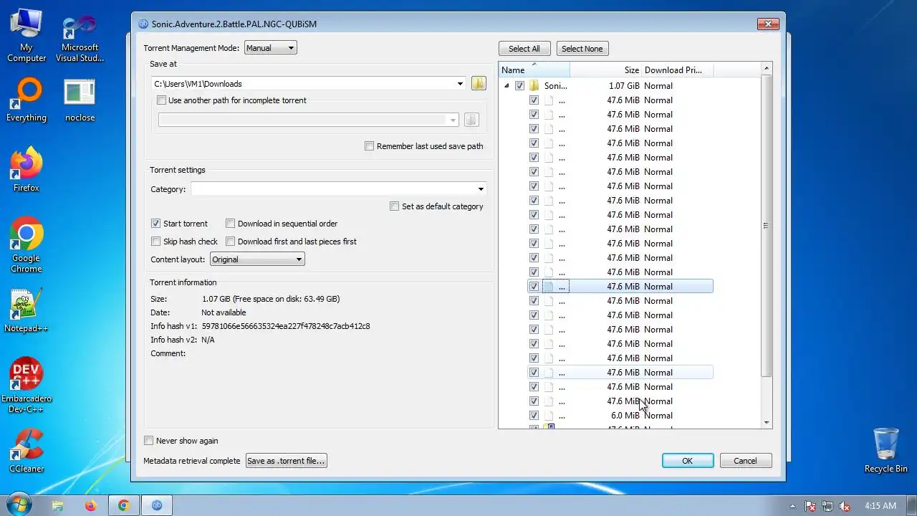Viewport: 917px width, 516px height.
Task: Click Select All button
Action: pyautogui.click(x=524, y=49)
